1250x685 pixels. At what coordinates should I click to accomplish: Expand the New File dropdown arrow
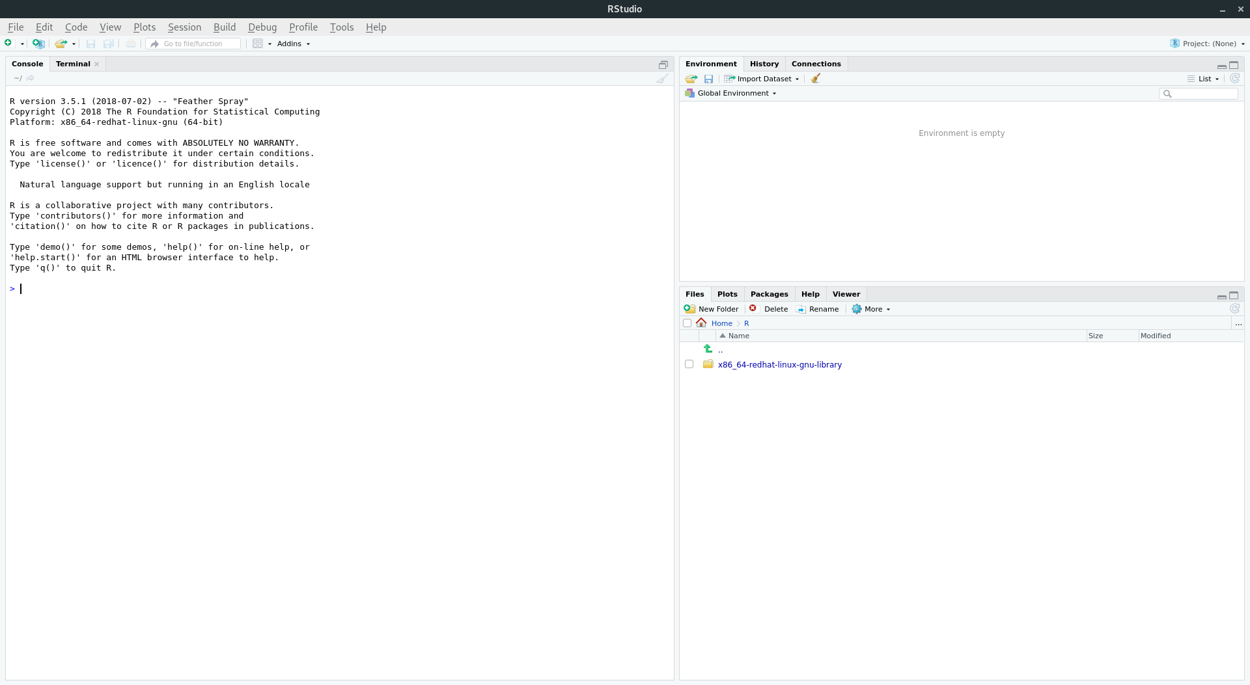point(22,44)
